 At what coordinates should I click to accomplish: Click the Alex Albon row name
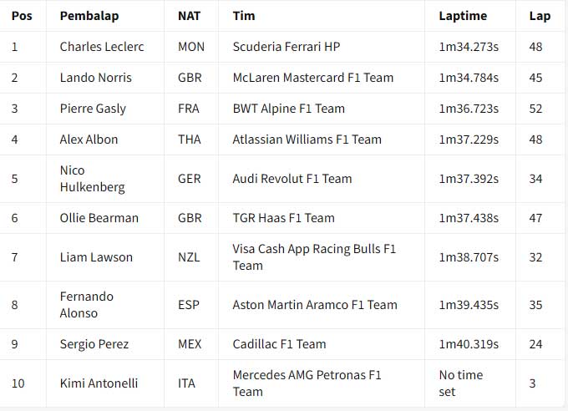tap(89, 140)
